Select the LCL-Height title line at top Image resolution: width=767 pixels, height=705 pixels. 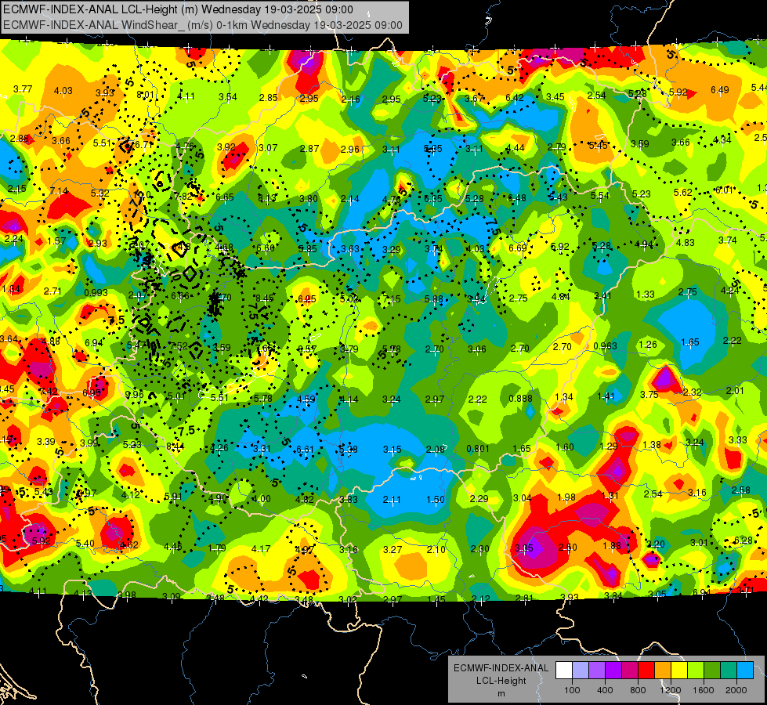click(x=178, y=9)
